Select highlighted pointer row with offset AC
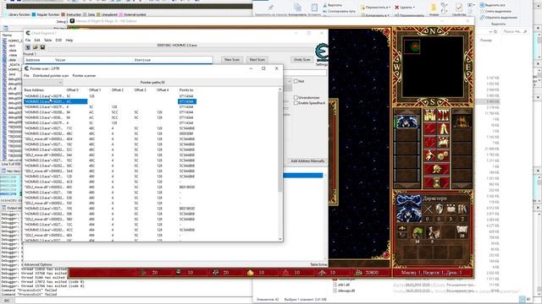This screenshot has height=304, width=542. pos(110,101)
